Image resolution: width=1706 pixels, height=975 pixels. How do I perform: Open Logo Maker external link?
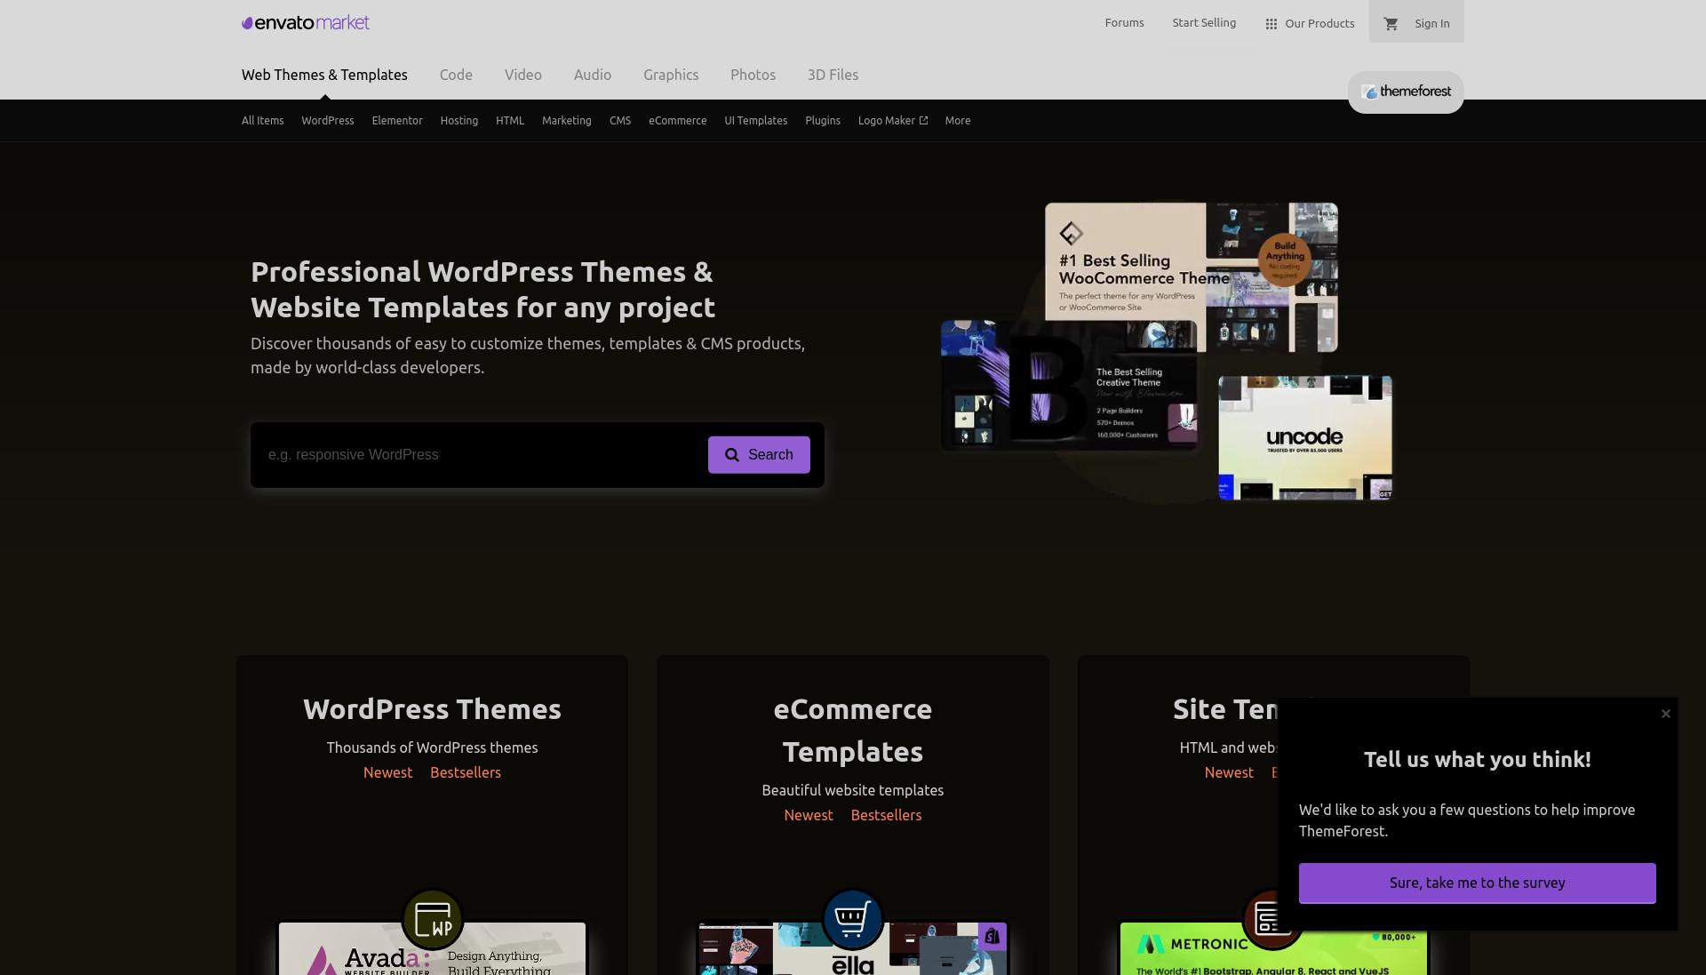893,121
